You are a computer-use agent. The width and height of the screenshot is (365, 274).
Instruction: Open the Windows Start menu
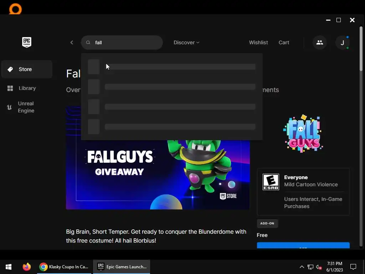click(x=9, y=267)
